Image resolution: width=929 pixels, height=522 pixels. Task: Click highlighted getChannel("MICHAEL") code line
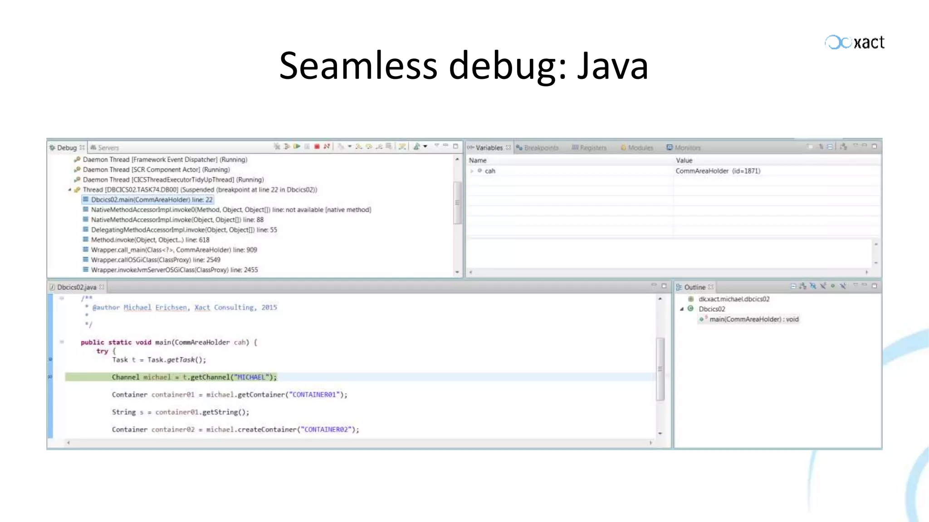point(194,377)
